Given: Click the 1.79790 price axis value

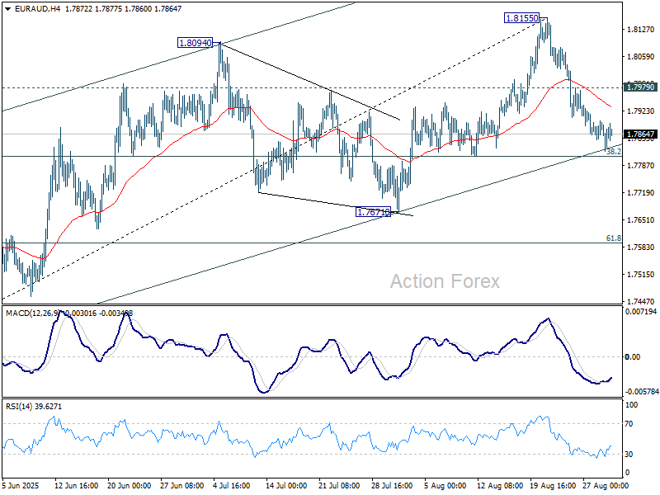Looking at the screenshot, I should [641, 87].
